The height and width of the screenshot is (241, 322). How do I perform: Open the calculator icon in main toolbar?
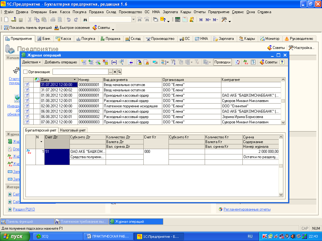coord(178,20)
